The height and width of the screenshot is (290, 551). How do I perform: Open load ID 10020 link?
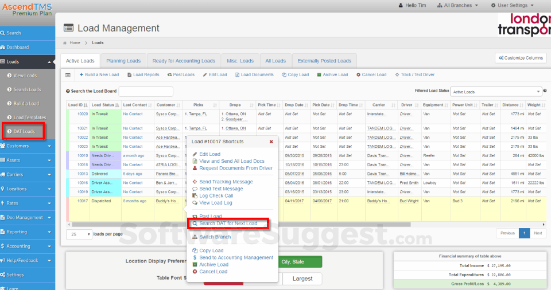point(82,113)
